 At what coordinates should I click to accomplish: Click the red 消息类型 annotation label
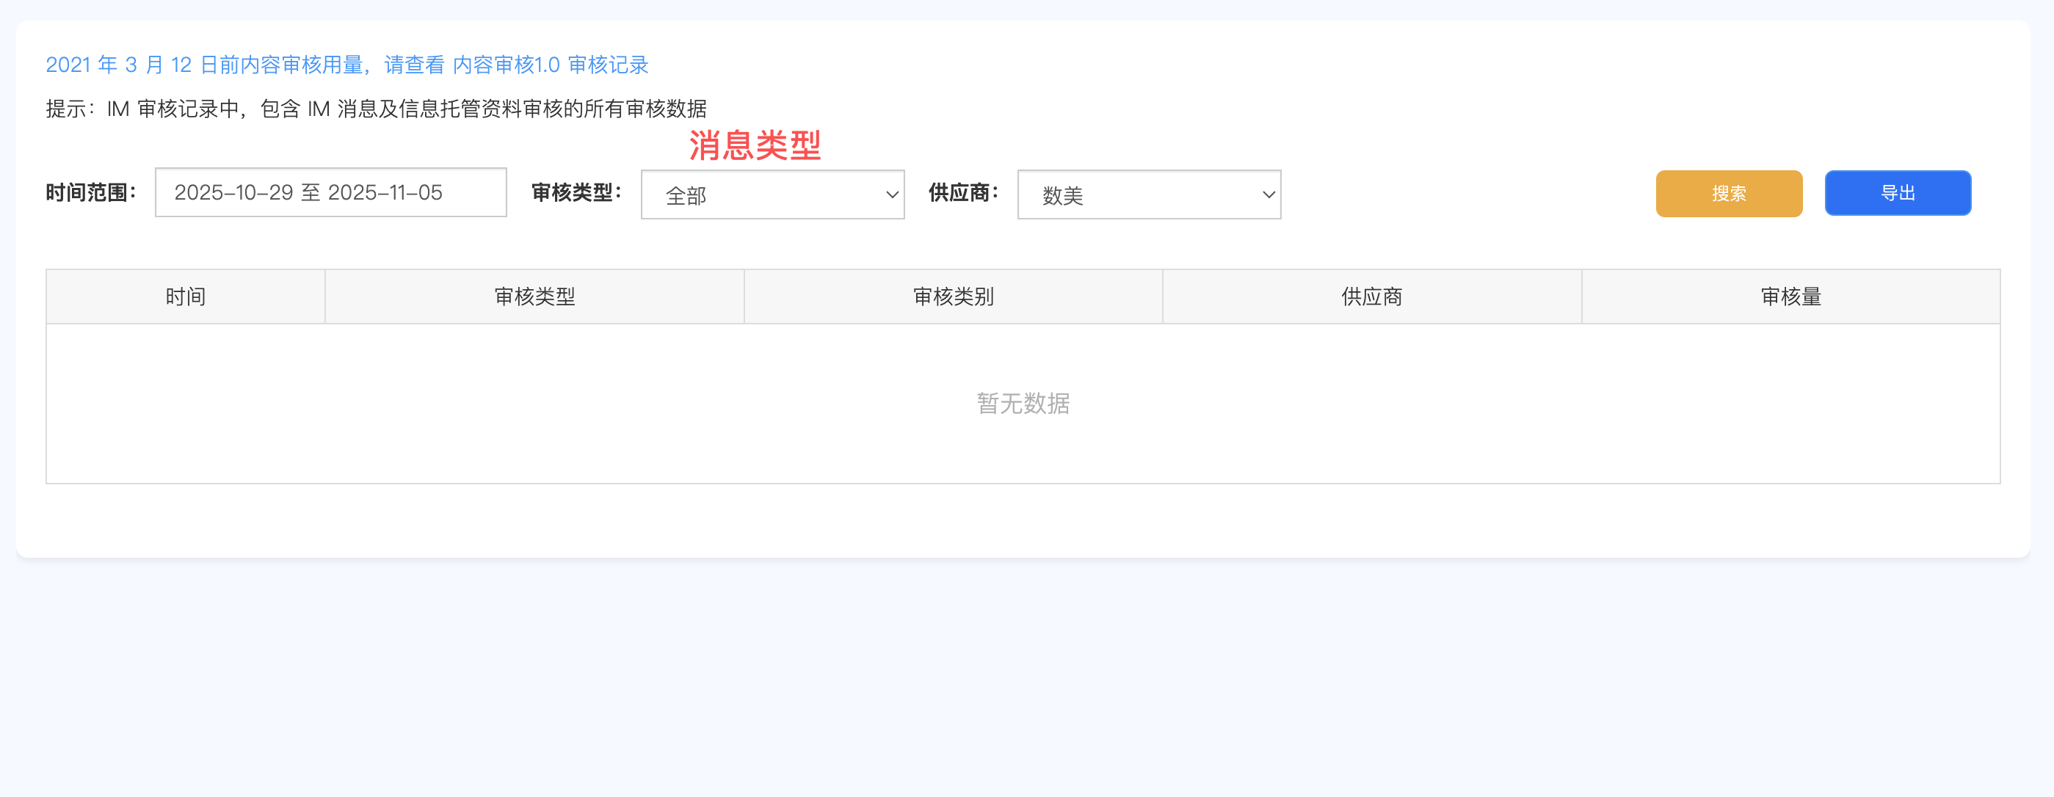pos(755,145)
